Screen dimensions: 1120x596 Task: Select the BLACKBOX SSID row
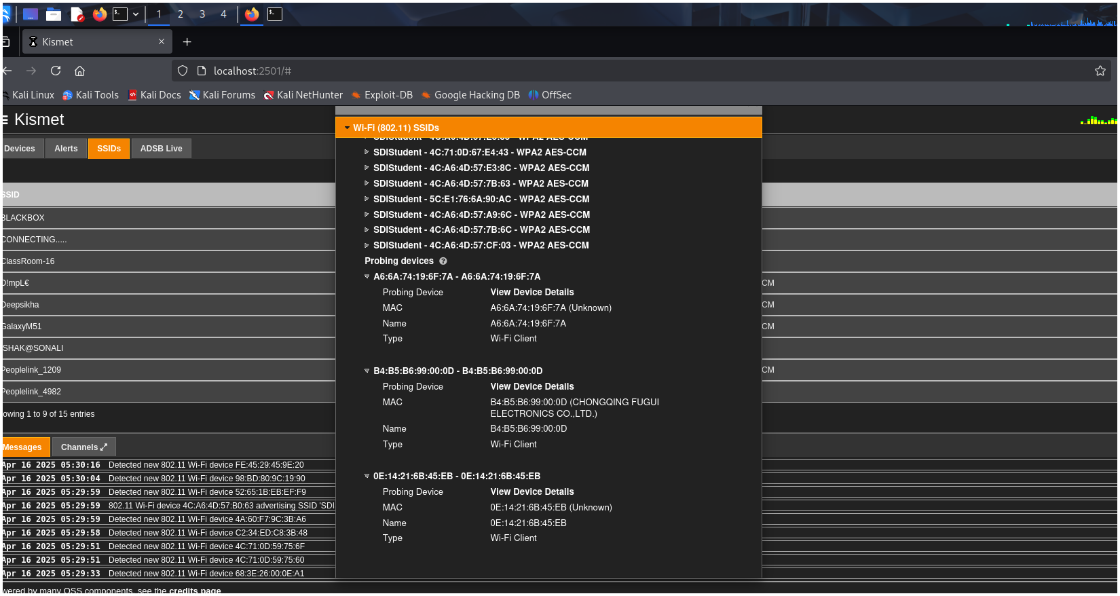tap(168, 218)
